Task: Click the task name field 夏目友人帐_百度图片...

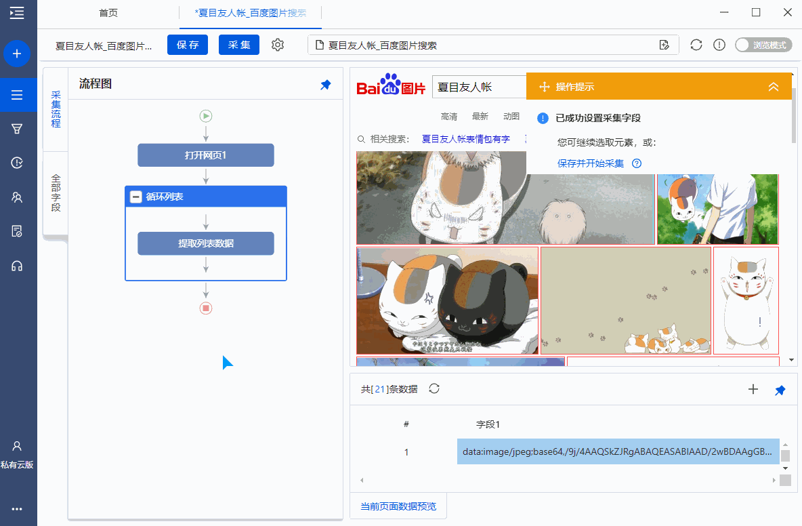Action: [x=104, y=46]
